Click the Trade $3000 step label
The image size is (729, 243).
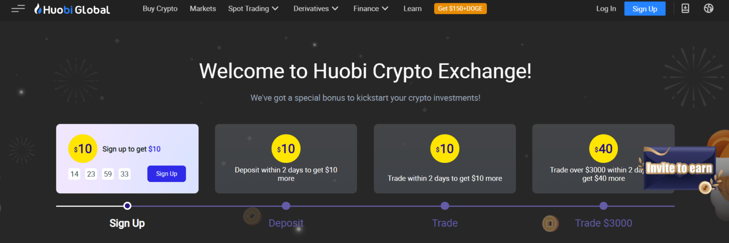tap(603, 223)
